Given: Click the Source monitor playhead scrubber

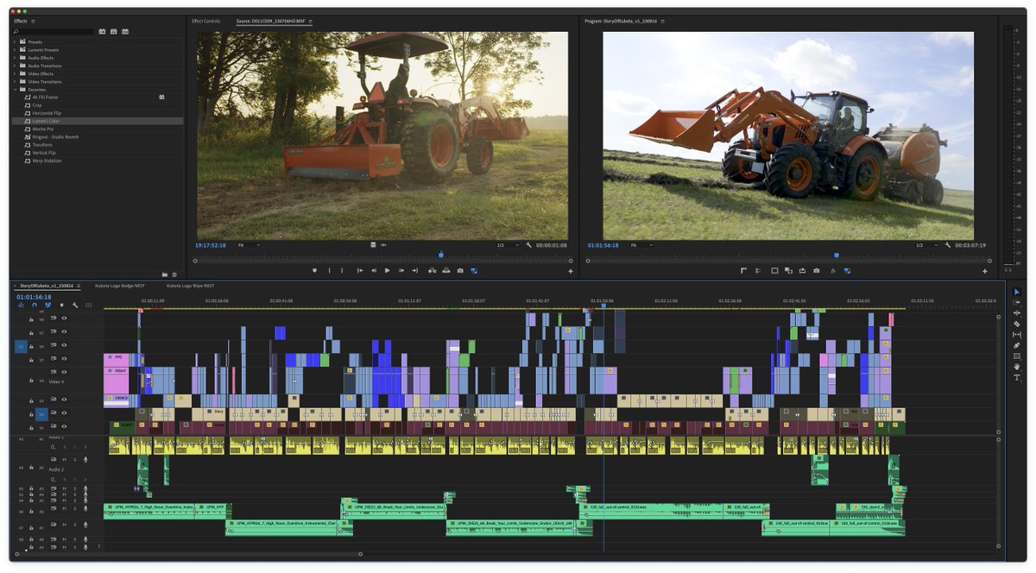Looking at the screenshot, I should click(441, 255).
